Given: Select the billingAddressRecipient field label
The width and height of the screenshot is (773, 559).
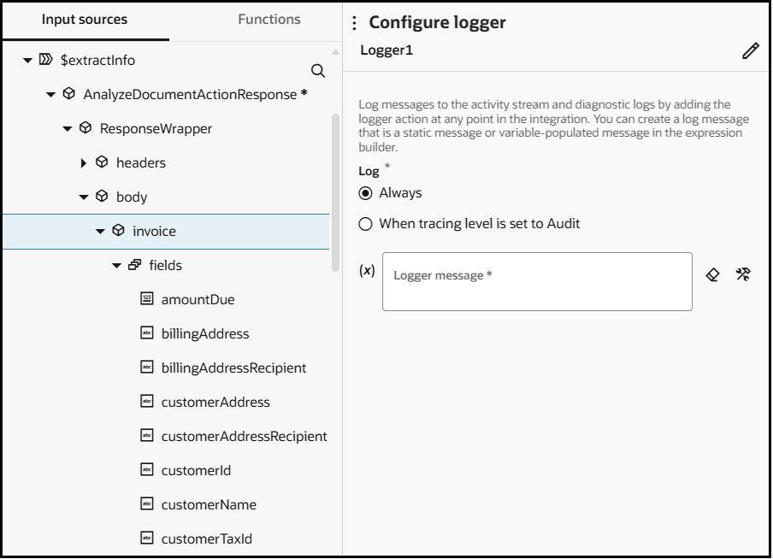Looking at the screenshot, I should click(x=233, y=368).
